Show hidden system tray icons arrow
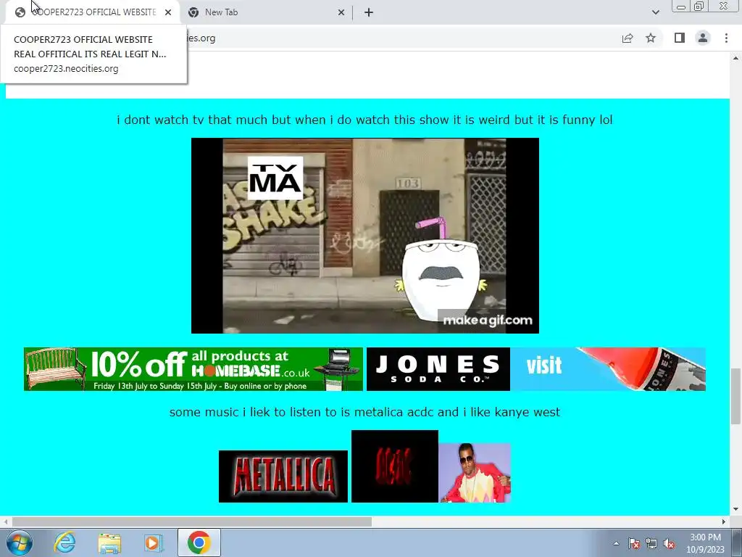Screen dimensions: 742x557 (x=616, y=543)
